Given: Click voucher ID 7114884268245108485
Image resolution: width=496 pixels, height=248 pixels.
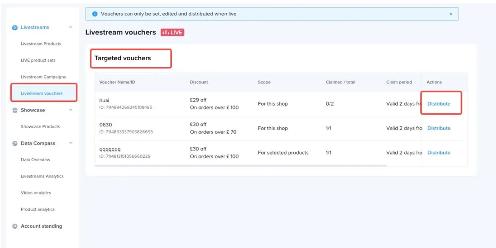Looking at the screenshot, I should point(125,107).
